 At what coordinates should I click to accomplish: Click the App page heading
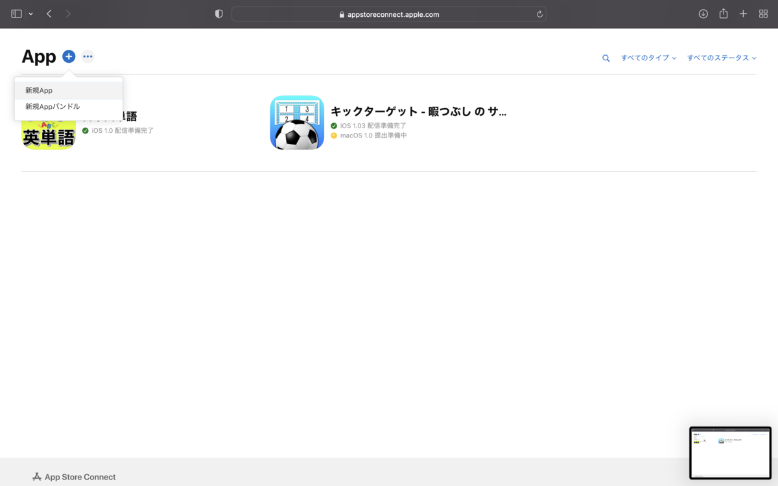tap(39, 56)
